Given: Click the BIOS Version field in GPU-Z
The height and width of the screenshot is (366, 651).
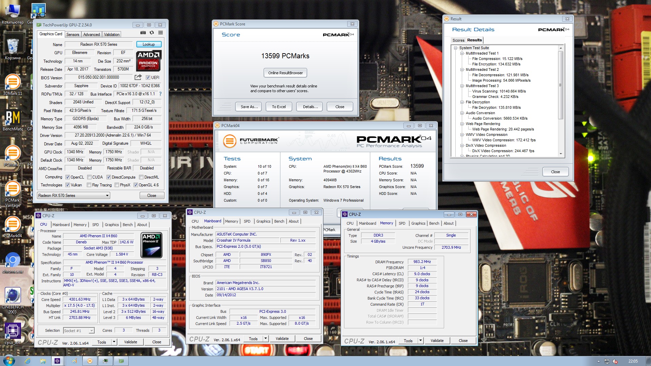Looking at the screenshot, I should 99,78.
